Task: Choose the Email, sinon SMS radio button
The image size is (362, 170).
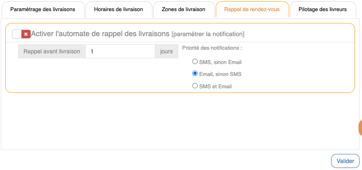Action: click(195, 74)
